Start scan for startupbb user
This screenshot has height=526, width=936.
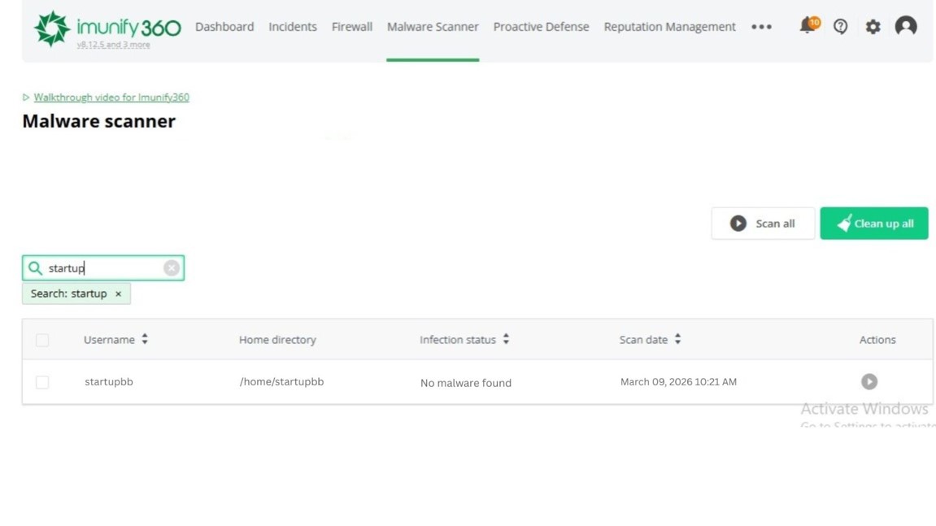pos(869,381)
